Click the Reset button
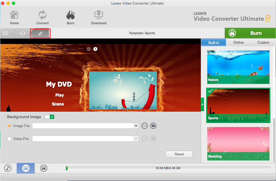 tap(179, 154)
